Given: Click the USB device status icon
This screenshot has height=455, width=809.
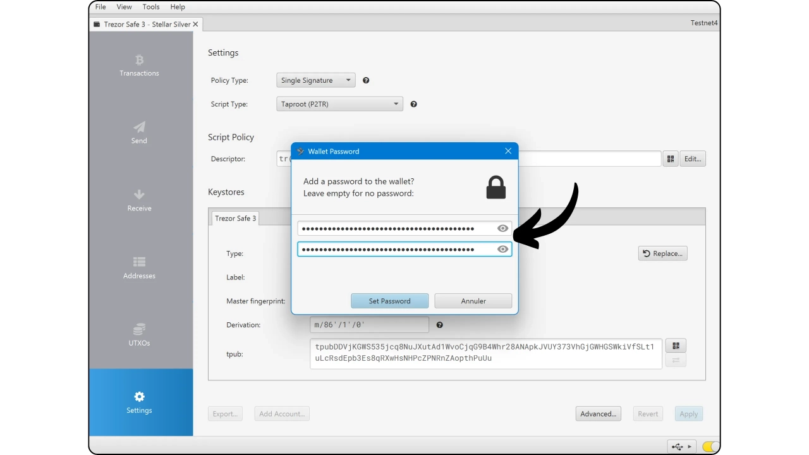Looking at the screenshot, I should click(681, 447).
